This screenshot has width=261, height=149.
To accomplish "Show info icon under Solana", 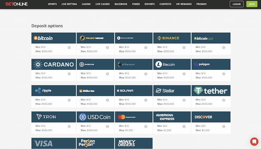I will pos(146,100).
